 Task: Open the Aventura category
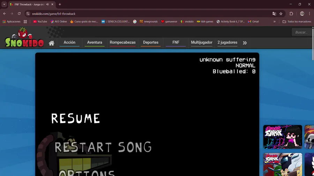pyautogui.click(x=95, y=42)
